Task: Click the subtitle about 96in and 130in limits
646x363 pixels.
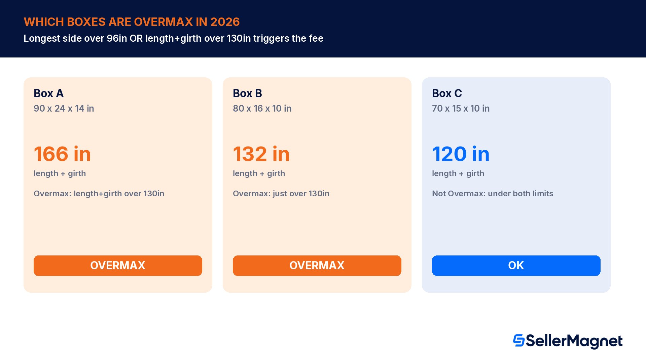Action: (x=173, y=38)
